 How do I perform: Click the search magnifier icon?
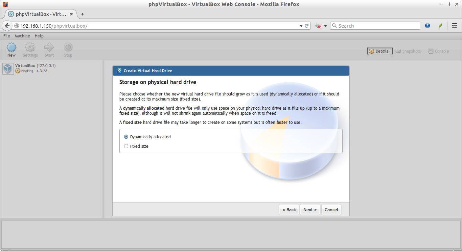click(x=334, y=26)
